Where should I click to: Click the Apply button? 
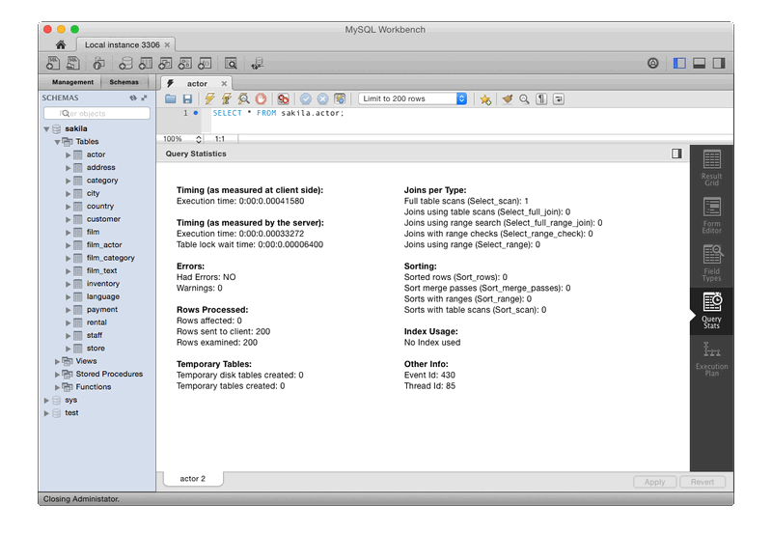(654, 482)
